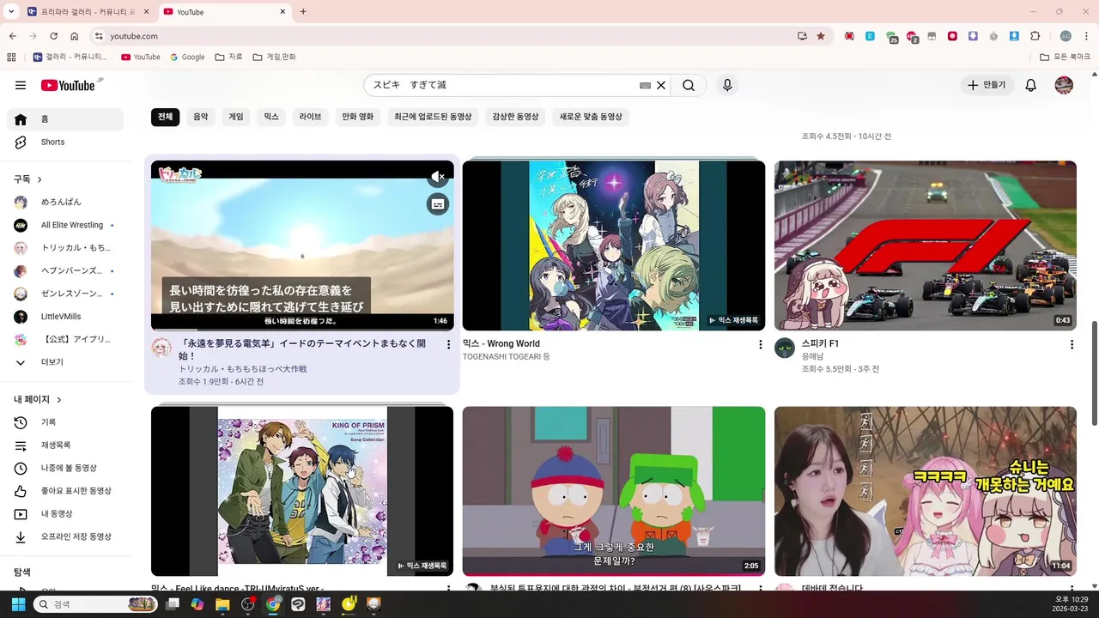Screen dimensions: 1099x618
Task: Open the 게임,만화 bookmark folder
Action: pyautogui.click(x=275, y=58)
